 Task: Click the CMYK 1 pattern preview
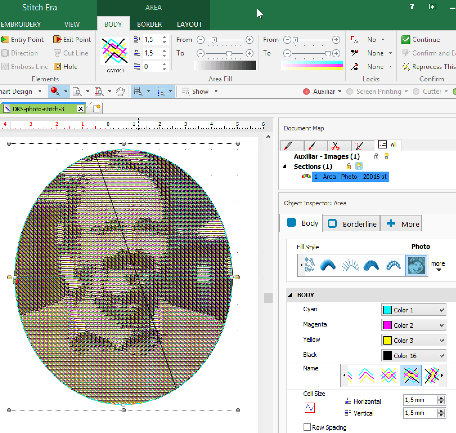tap(115, 51)
